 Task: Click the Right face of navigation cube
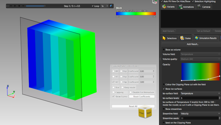point(149,113)
